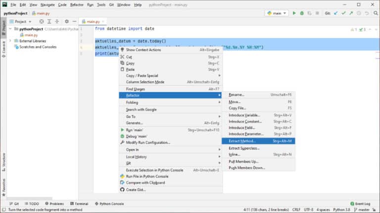Click the Git update project arrow icon
This screenshot has height=213, width=380.
tap(336, 13)
